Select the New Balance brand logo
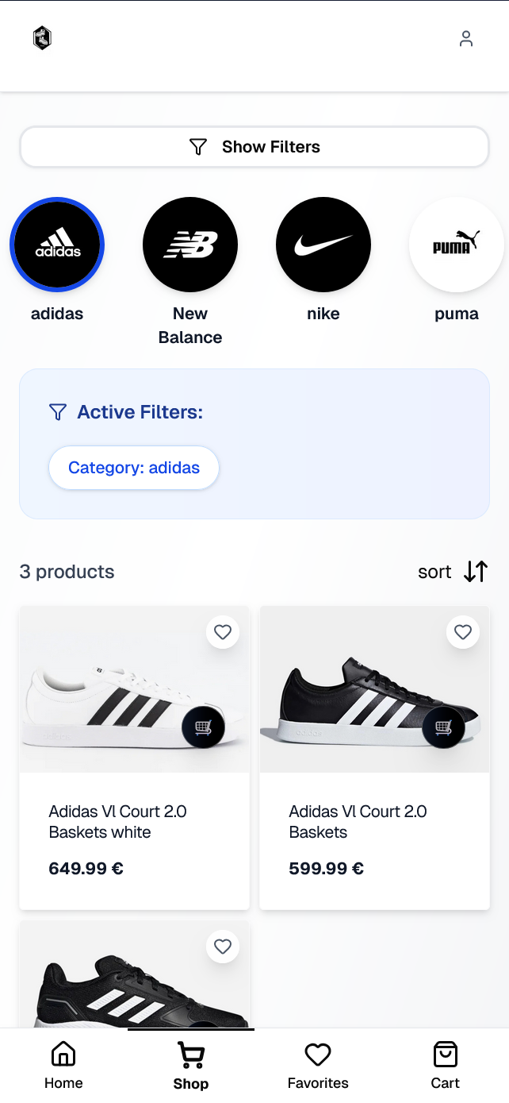 coord(190,245)
